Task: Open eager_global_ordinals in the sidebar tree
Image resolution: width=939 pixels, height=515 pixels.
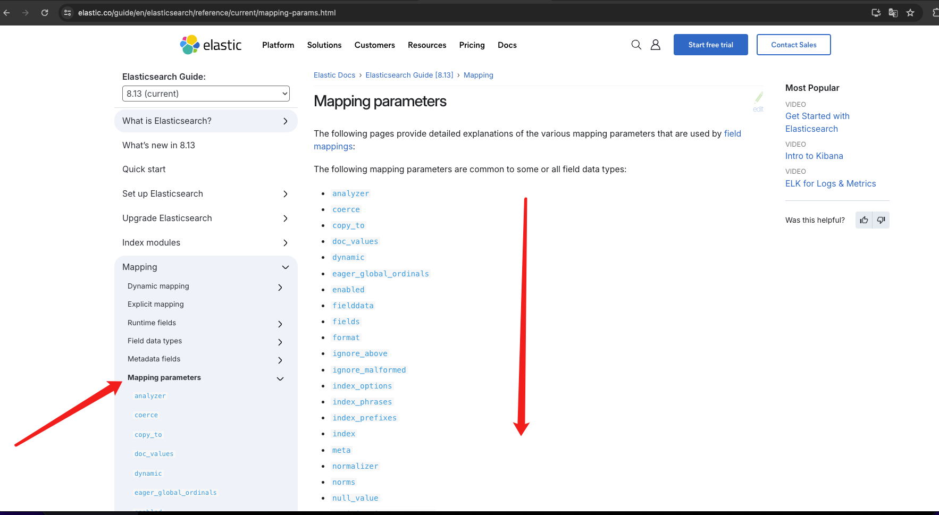Action: click(x=175, y=493)
